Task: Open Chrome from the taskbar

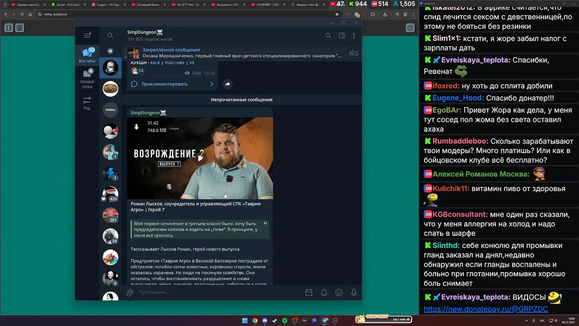Action: (x=255, y=321)
